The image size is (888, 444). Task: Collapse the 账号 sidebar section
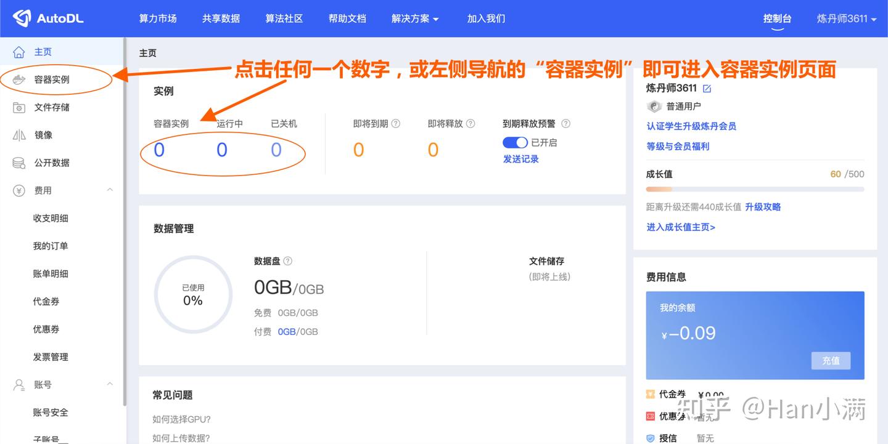point(110,384)
